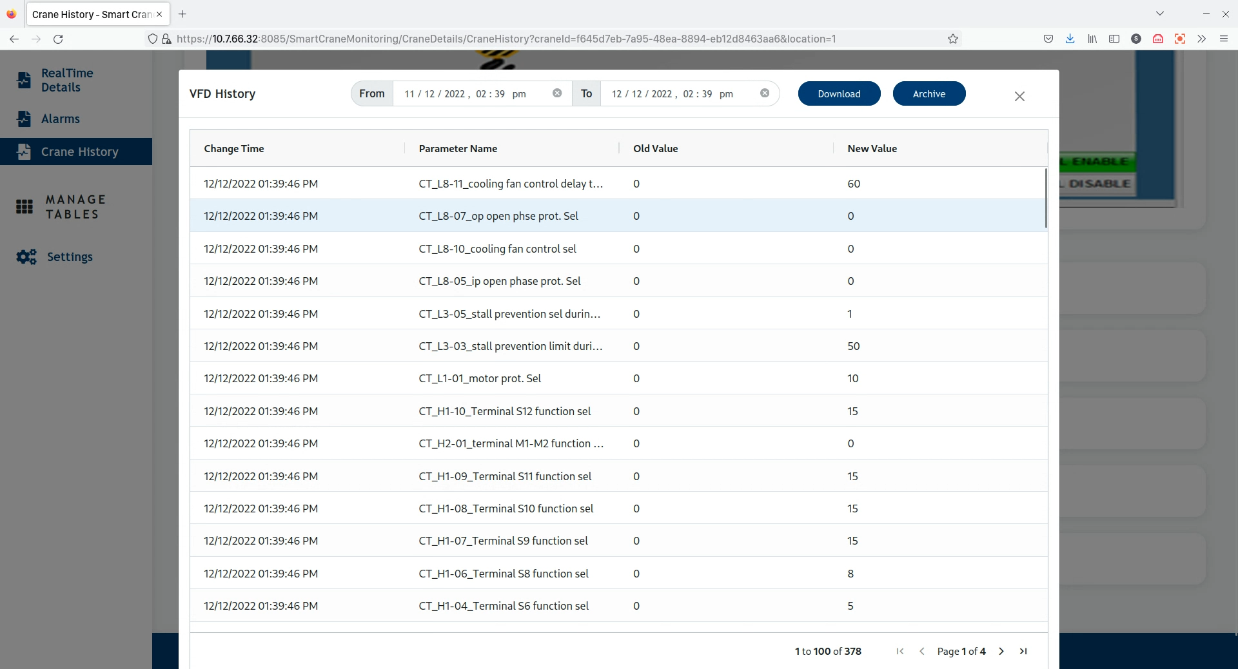Toggle Firefox sidebar view icon

[x=1114, y=39]
